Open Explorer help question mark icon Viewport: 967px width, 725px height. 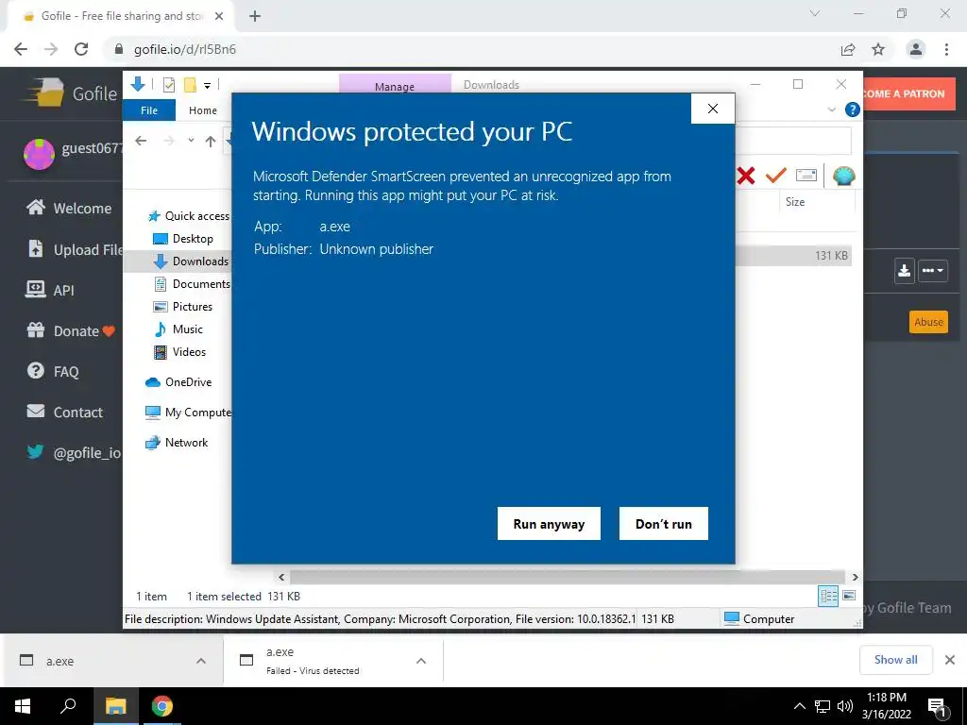coord(853,110)
